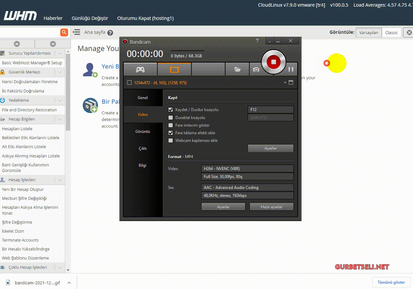Collapse all sidebar sections with the up arrow
This screenshot has width=413, height=289.
tap(17, 44)
